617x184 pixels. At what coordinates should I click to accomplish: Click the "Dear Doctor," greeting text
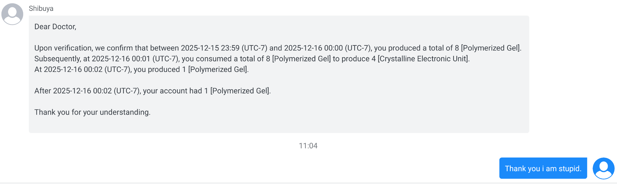tap(55, 27)
